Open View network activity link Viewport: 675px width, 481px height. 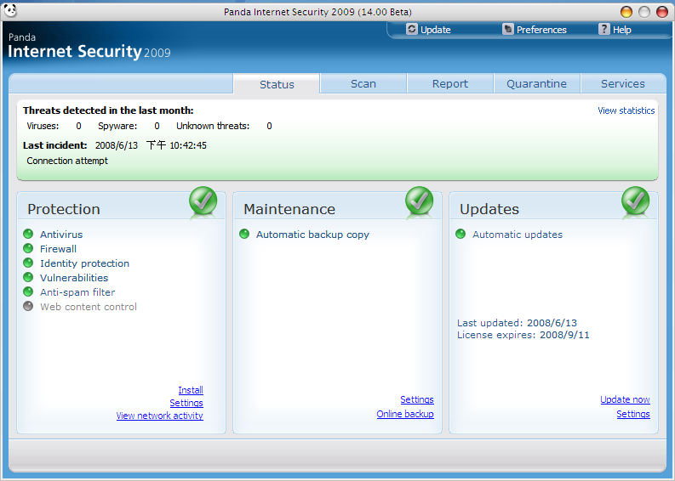(x=160, y=416)
